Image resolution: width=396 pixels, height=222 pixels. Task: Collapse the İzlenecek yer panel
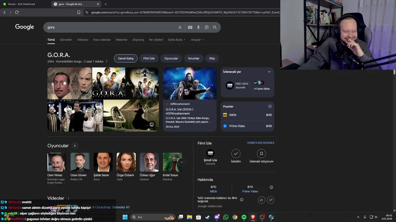point(269,72)
